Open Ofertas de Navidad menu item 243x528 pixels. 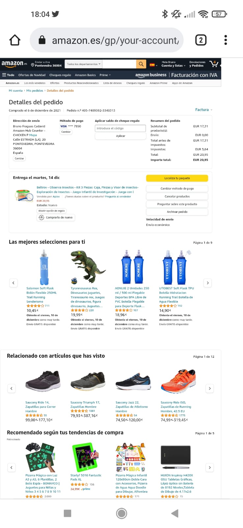pos(32,75)
